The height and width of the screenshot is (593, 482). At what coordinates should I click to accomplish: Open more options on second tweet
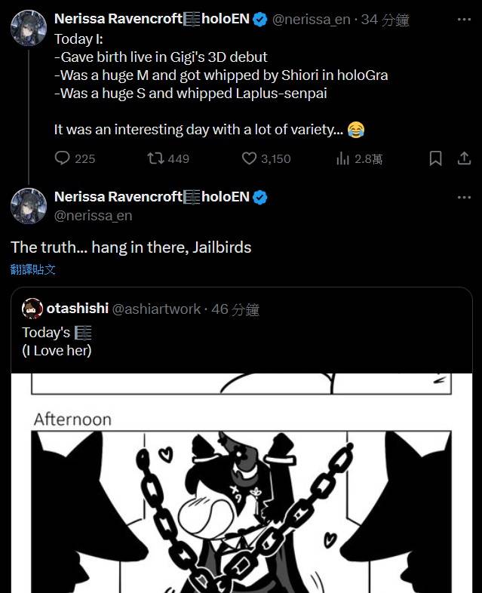click(464, 198)
